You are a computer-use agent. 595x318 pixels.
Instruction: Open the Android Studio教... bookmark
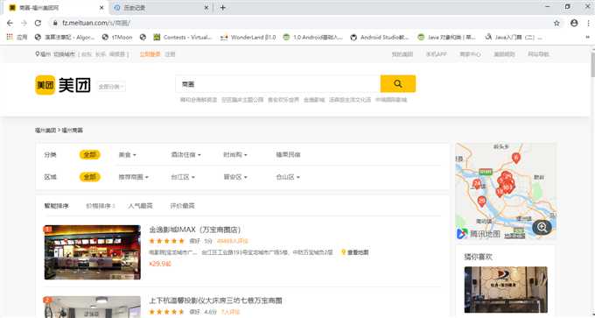pos(380,38)
